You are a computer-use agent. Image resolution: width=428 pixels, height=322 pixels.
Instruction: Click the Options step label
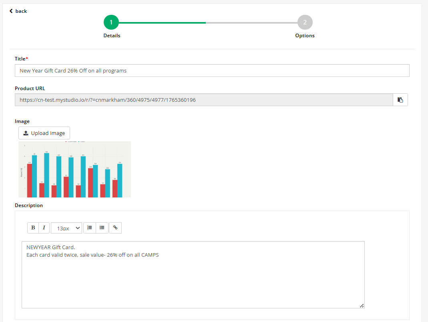(305, 36)
